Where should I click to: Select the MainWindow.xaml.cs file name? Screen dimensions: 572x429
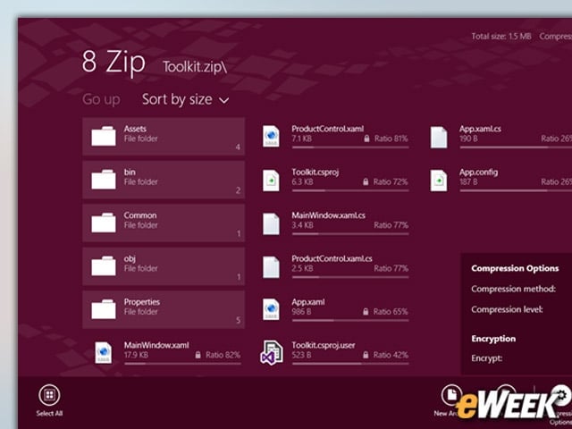[328, 215]
